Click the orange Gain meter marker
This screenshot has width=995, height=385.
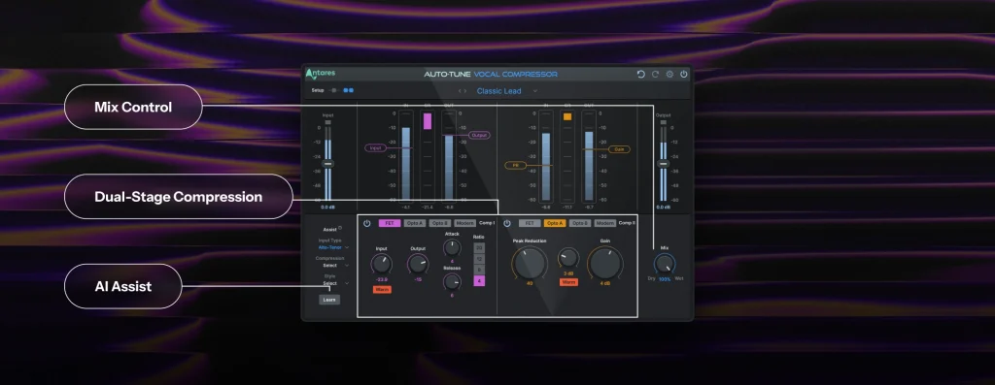619,149
